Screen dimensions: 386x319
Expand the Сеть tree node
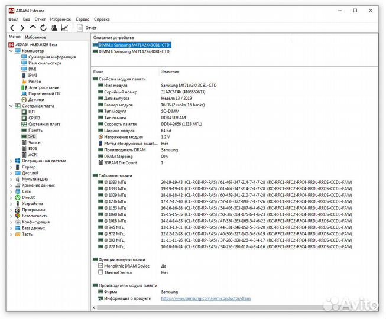pyautogui.click(x=11, y=191)
